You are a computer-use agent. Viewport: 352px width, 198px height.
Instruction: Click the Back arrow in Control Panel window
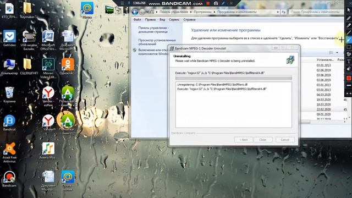point(135,12)
